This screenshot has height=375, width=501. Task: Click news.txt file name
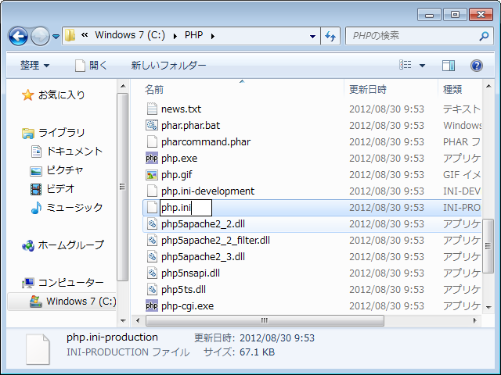[x=181, y=109]
